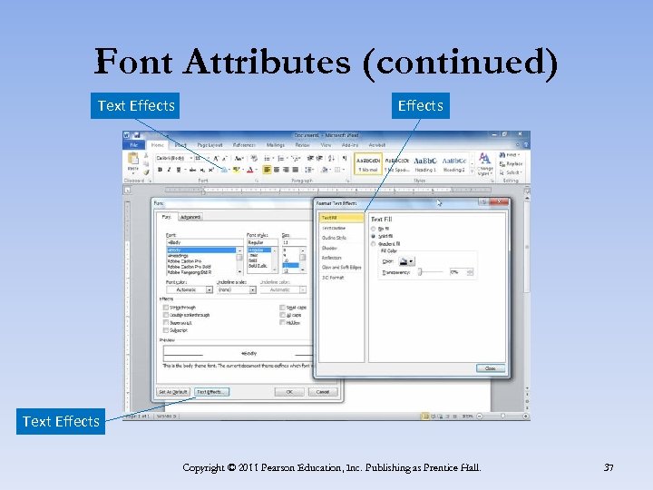This screenshot has width=653, height=490.
Task: Select Align Text Left in the ribbon
Action: [267, 170]
